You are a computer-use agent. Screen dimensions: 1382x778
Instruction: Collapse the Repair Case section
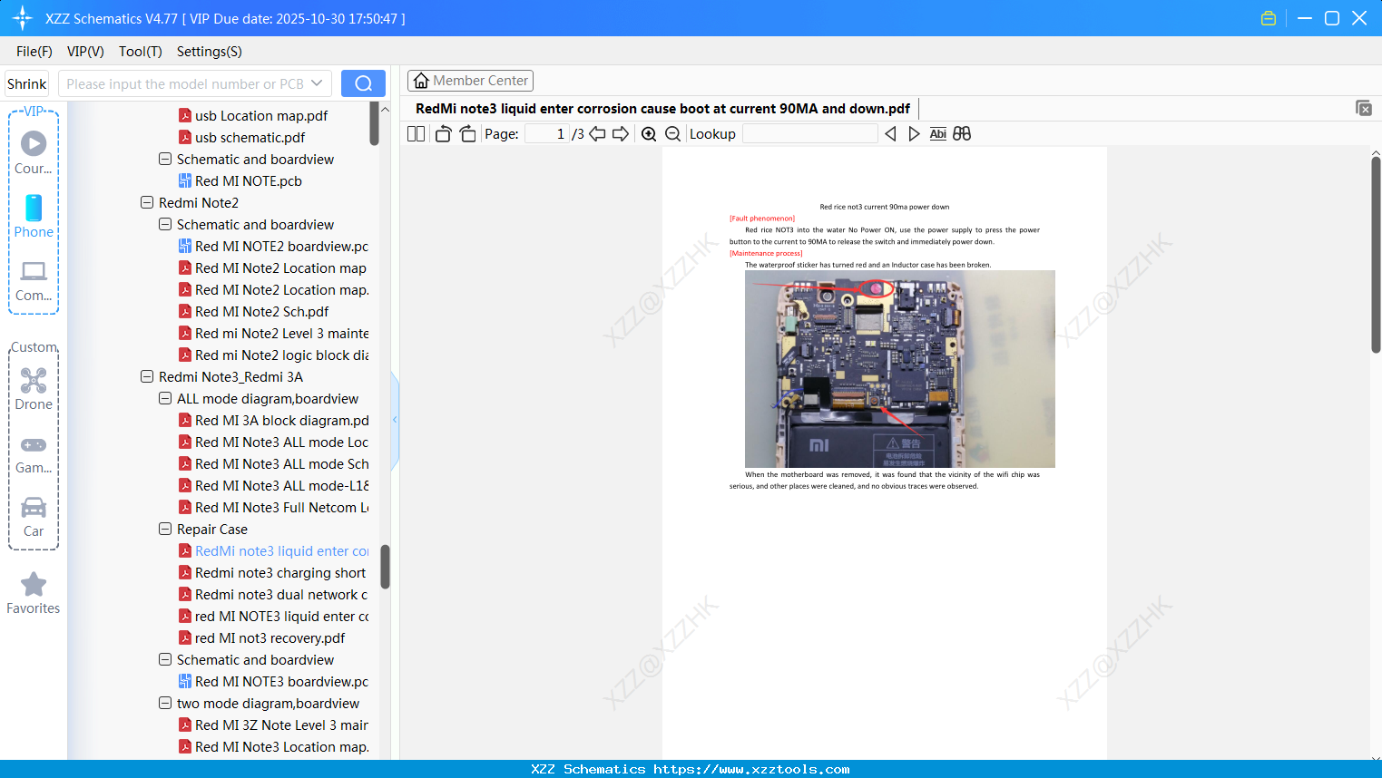point(165,529)
